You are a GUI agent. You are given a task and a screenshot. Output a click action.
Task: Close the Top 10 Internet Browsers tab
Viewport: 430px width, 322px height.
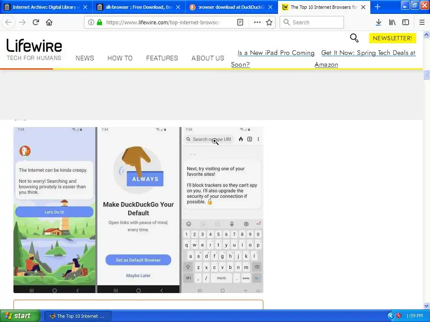363,7
